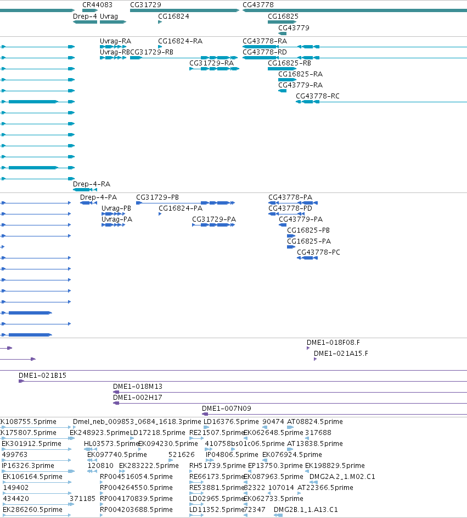This screenshot has width=467, height=518.
Task: Click the Drep-4-PA protein label
Action: tap(99, 197)
